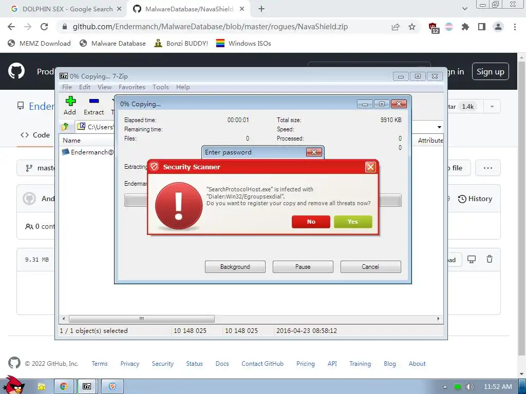Open the Privacy footer link

(130, 364)
